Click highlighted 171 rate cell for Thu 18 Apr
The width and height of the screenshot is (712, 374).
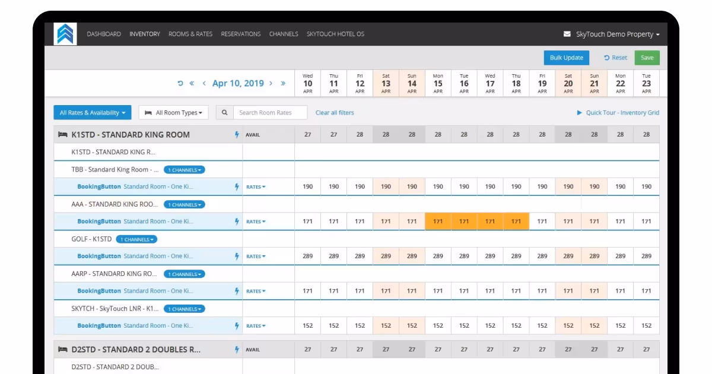click(516, 221)
